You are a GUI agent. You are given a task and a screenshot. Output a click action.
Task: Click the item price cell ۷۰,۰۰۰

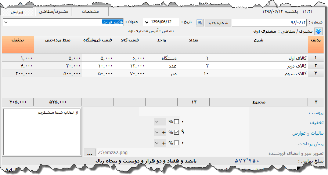(x=130, y=73)
